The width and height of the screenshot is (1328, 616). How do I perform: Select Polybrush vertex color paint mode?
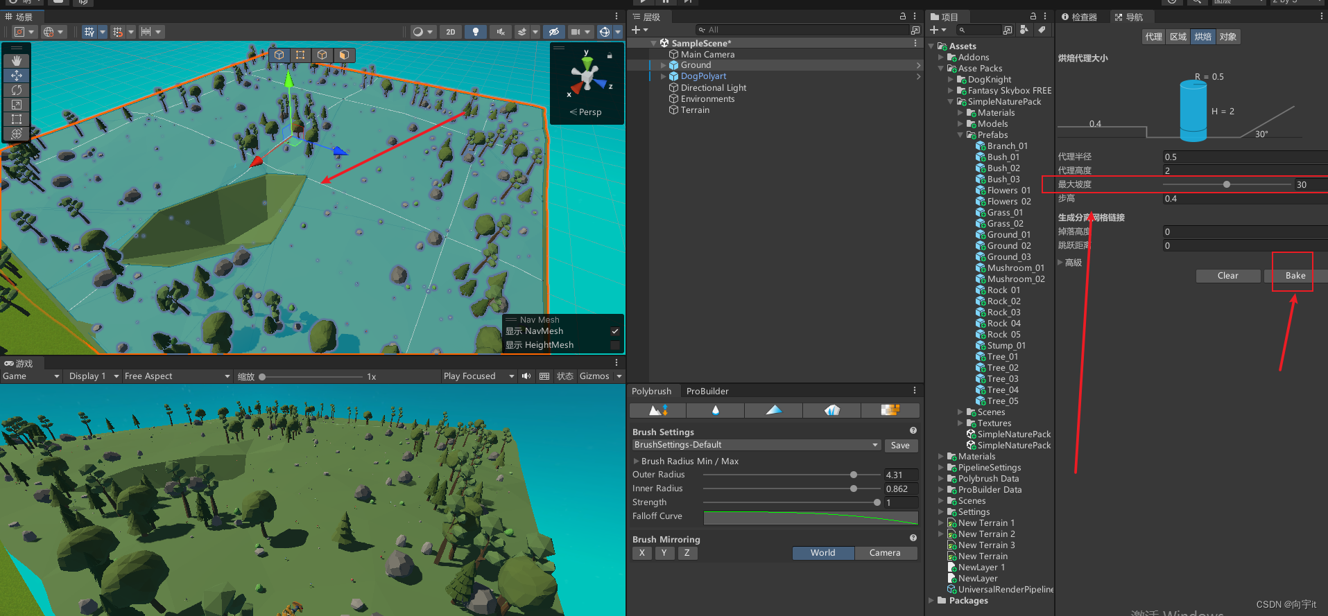(774, 410)
